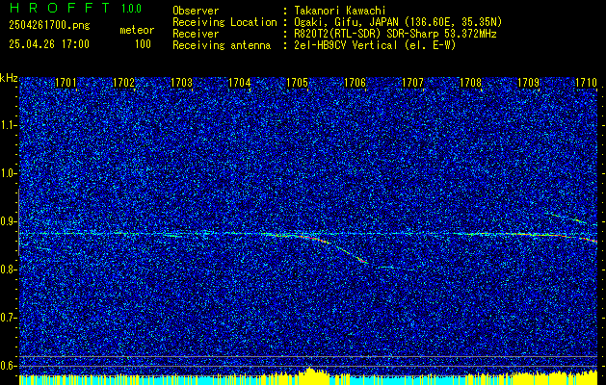Click time marker 1708
This screenshot has height=385, width=606.
pos(471,83)
